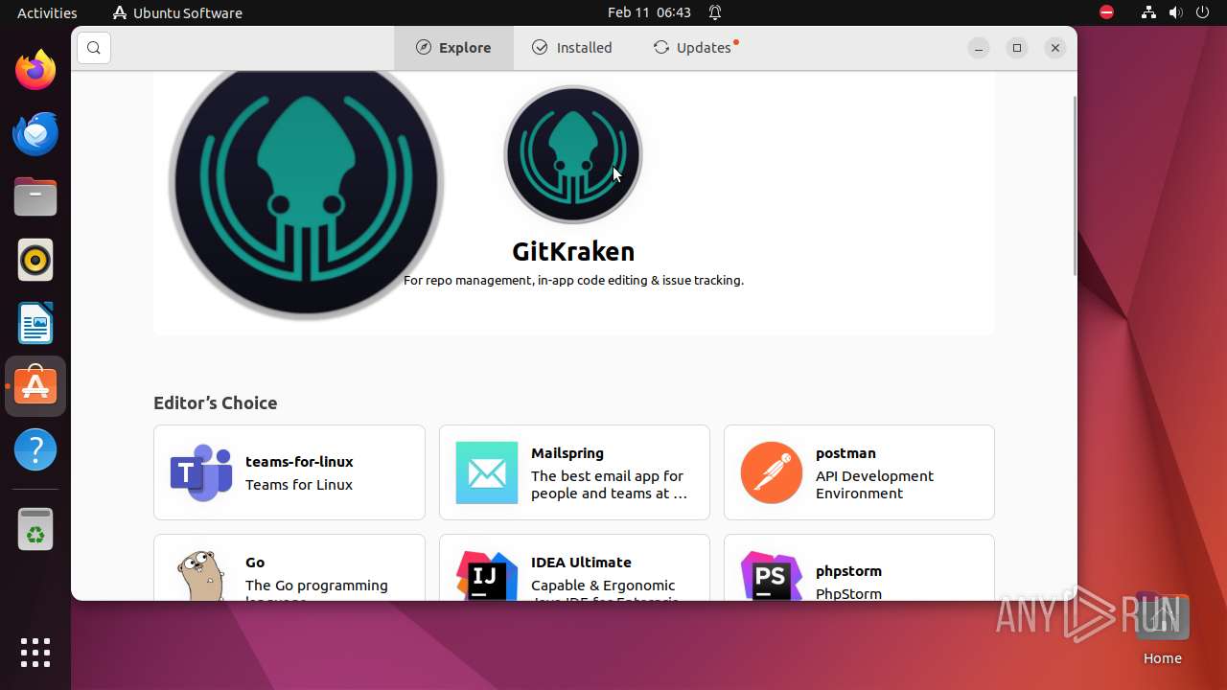Open Help from the dock

click(x=35, y=449)
